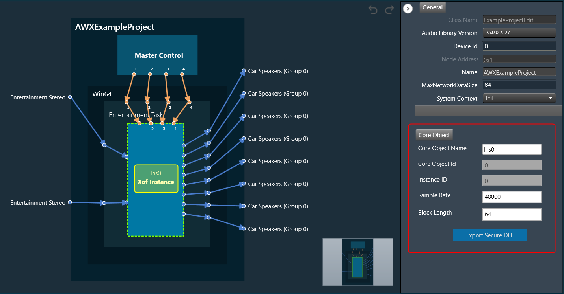Collapse the properties panel with chevron button
Viewport: 564px width, 294px height.
[408, 8]
